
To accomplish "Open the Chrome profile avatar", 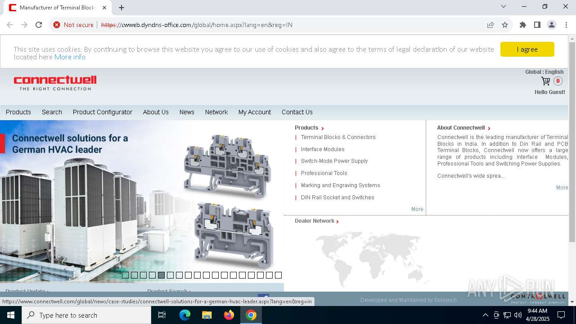I will 552,25.
